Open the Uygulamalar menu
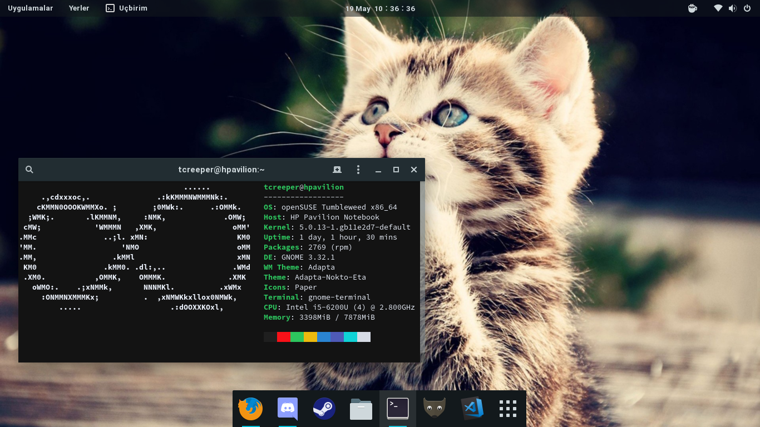 31,8
